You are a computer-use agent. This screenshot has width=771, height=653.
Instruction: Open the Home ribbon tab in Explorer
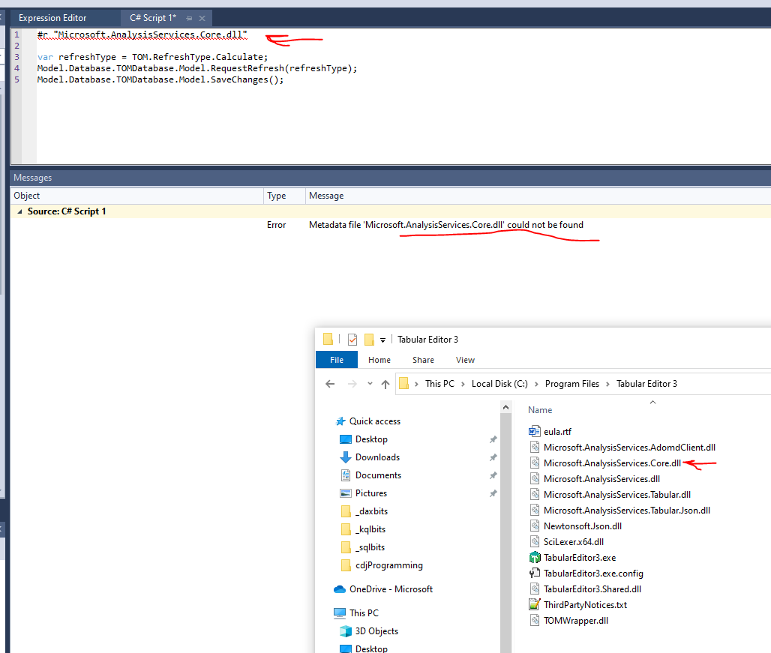pos(379,360)
